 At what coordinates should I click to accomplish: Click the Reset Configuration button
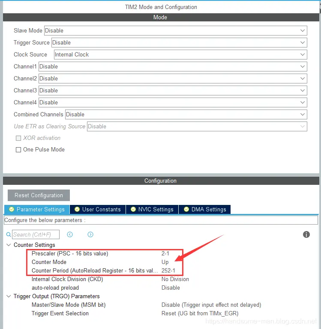39,196
